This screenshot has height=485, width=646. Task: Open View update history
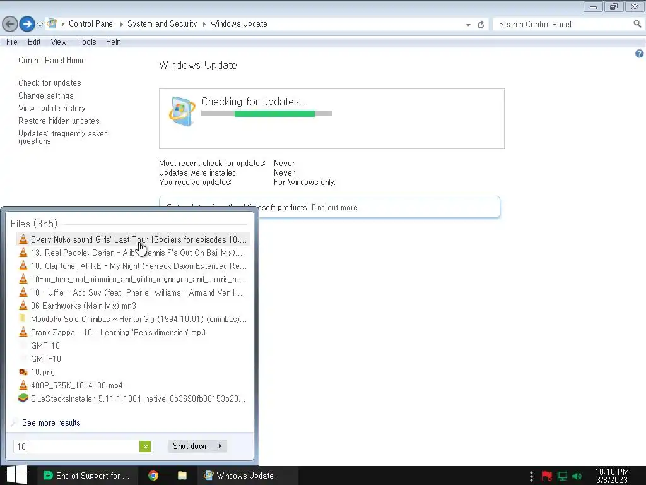click(52, 109)
